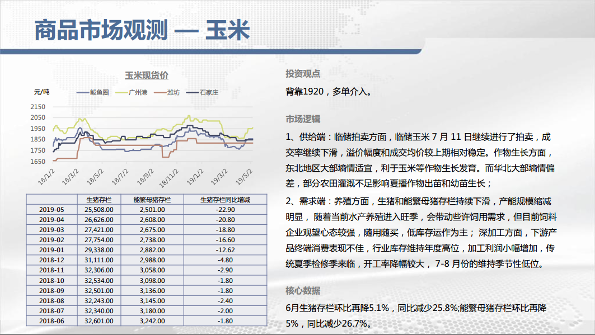Click the 2018-08 row date cell
Screen dimensions: 595x335
[x=51, y=301]
